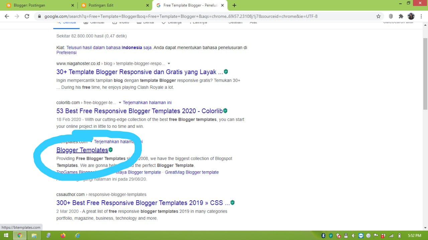Click the snippet starting 2 Mar 2020
428x240 pixels.
tap(142, 215)
